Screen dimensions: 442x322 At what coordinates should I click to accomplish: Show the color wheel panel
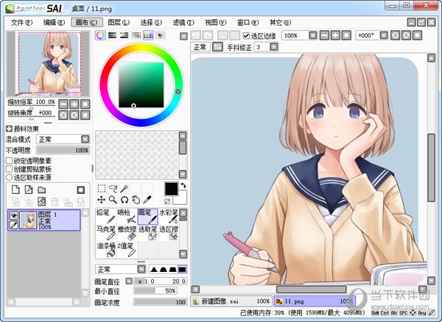(x=100, y=35)
